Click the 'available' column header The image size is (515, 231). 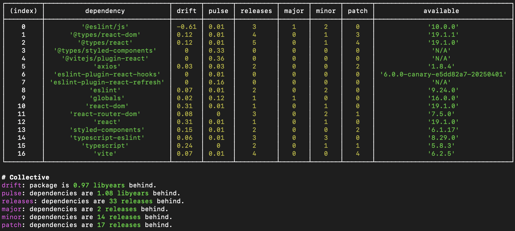click(x=441, y=11)
